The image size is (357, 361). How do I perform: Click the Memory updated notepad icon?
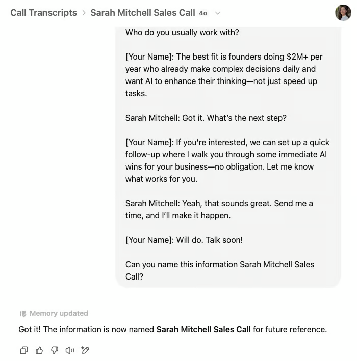point(23,313)
